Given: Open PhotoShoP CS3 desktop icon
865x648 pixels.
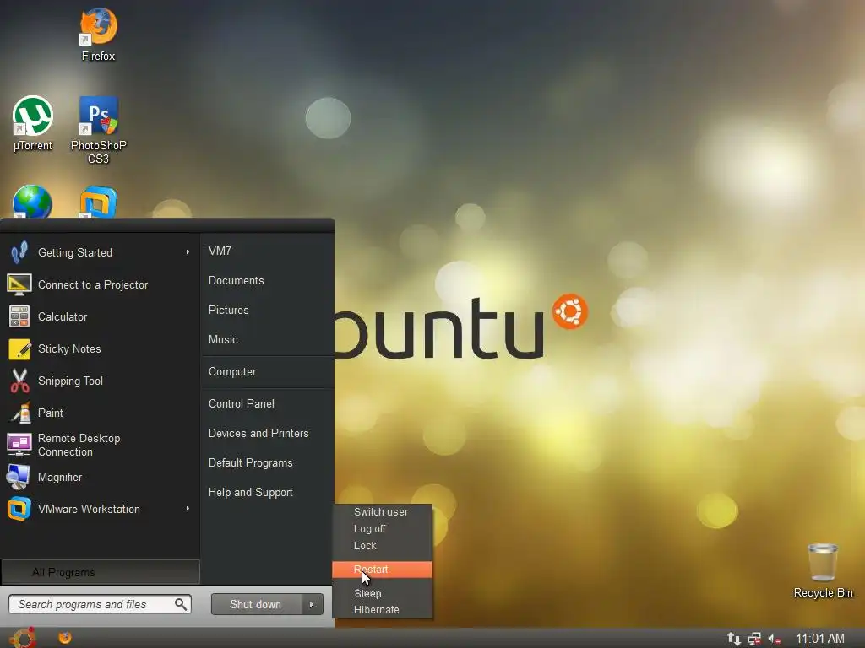Looking at the screenshot, I should (x=98, y=130).
